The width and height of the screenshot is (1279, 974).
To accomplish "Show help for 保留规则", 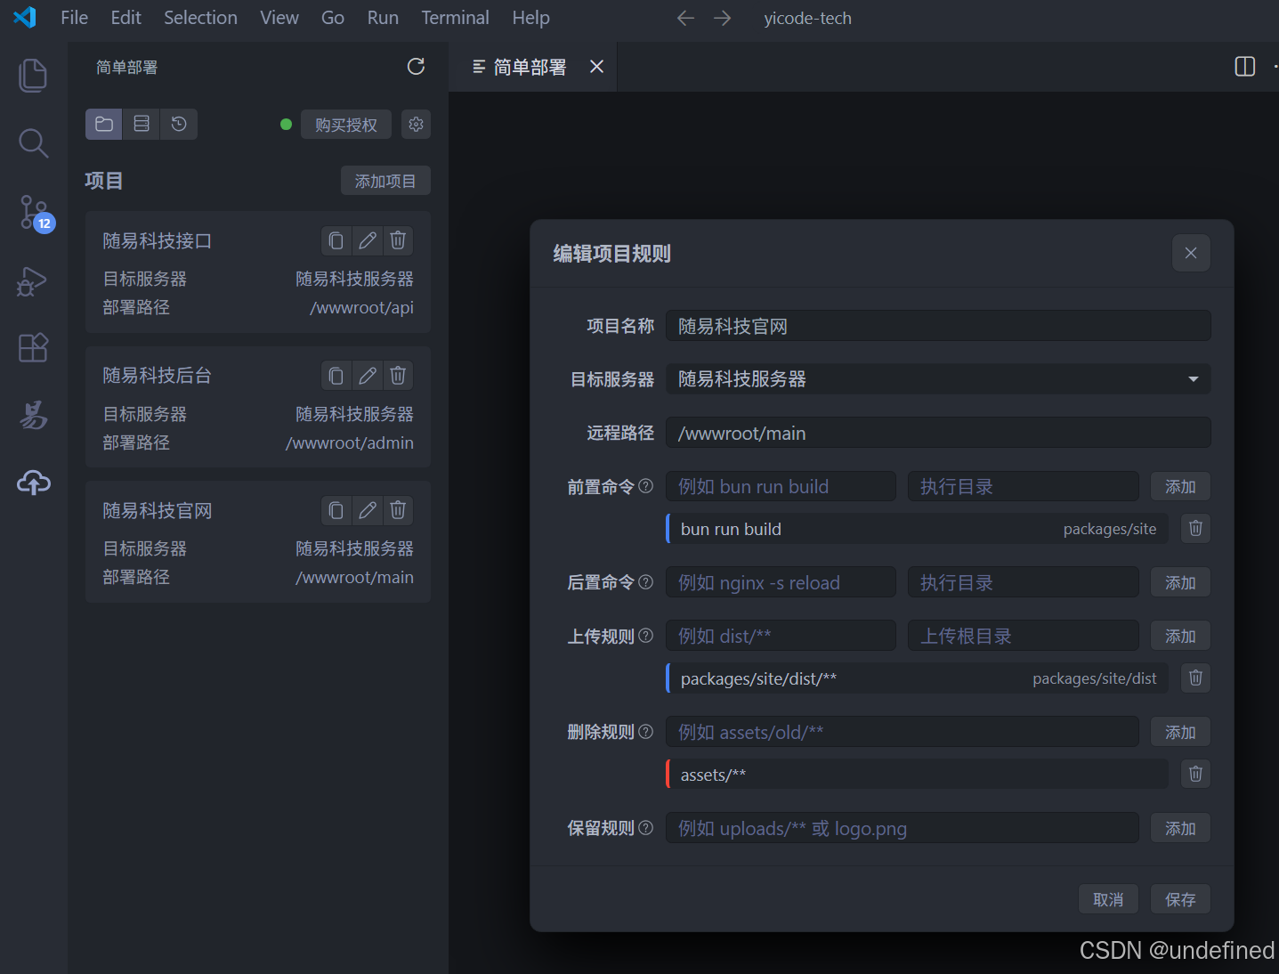I will [x=646, y=828].
